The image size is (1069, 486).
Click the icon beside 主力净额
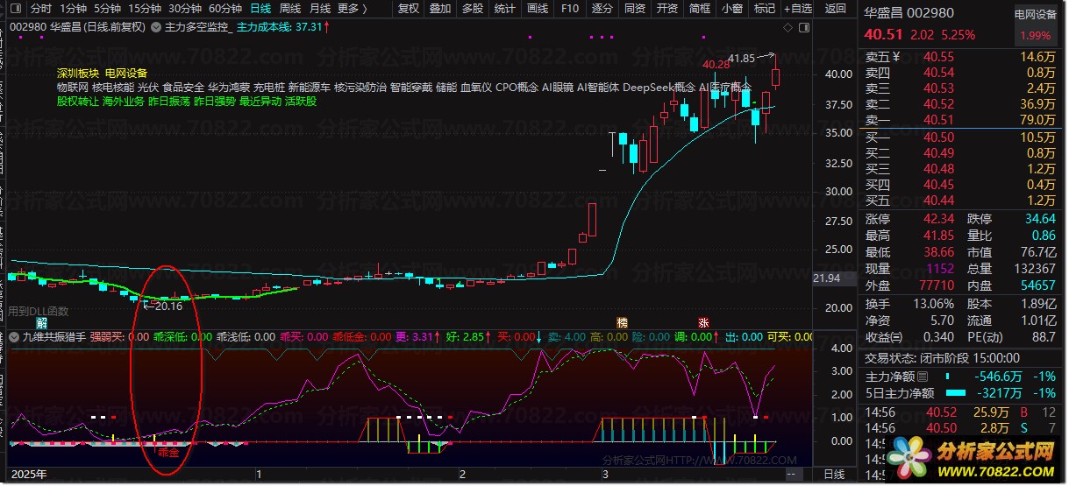922,377
